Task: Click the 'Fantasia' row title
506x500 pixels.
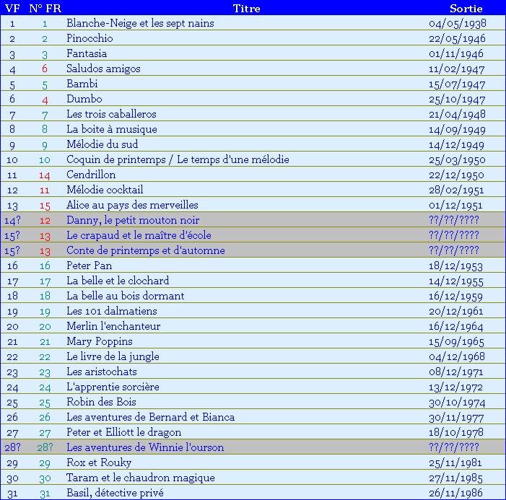Action: [x=87, y=53]
